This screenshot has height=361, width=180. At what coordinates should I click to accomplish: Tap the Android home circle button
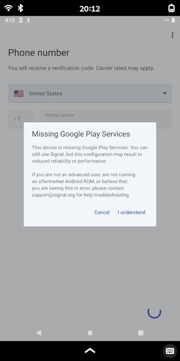click(x=90, y=333)
